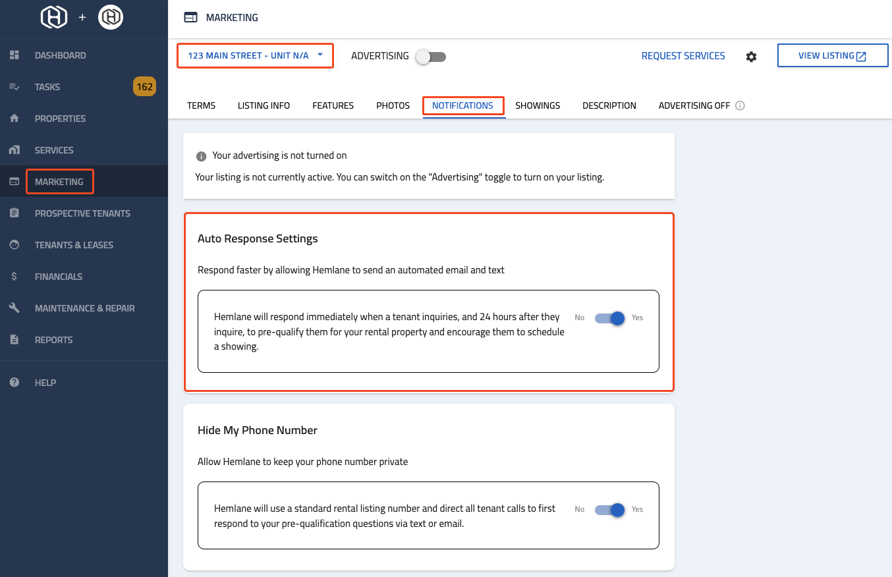892x577 pixels.
Task: Click the Marketing page header icon
Action: 191,18
